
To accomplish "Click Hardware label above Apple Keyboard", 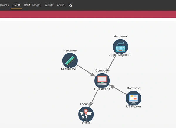I will pos(120,36).
